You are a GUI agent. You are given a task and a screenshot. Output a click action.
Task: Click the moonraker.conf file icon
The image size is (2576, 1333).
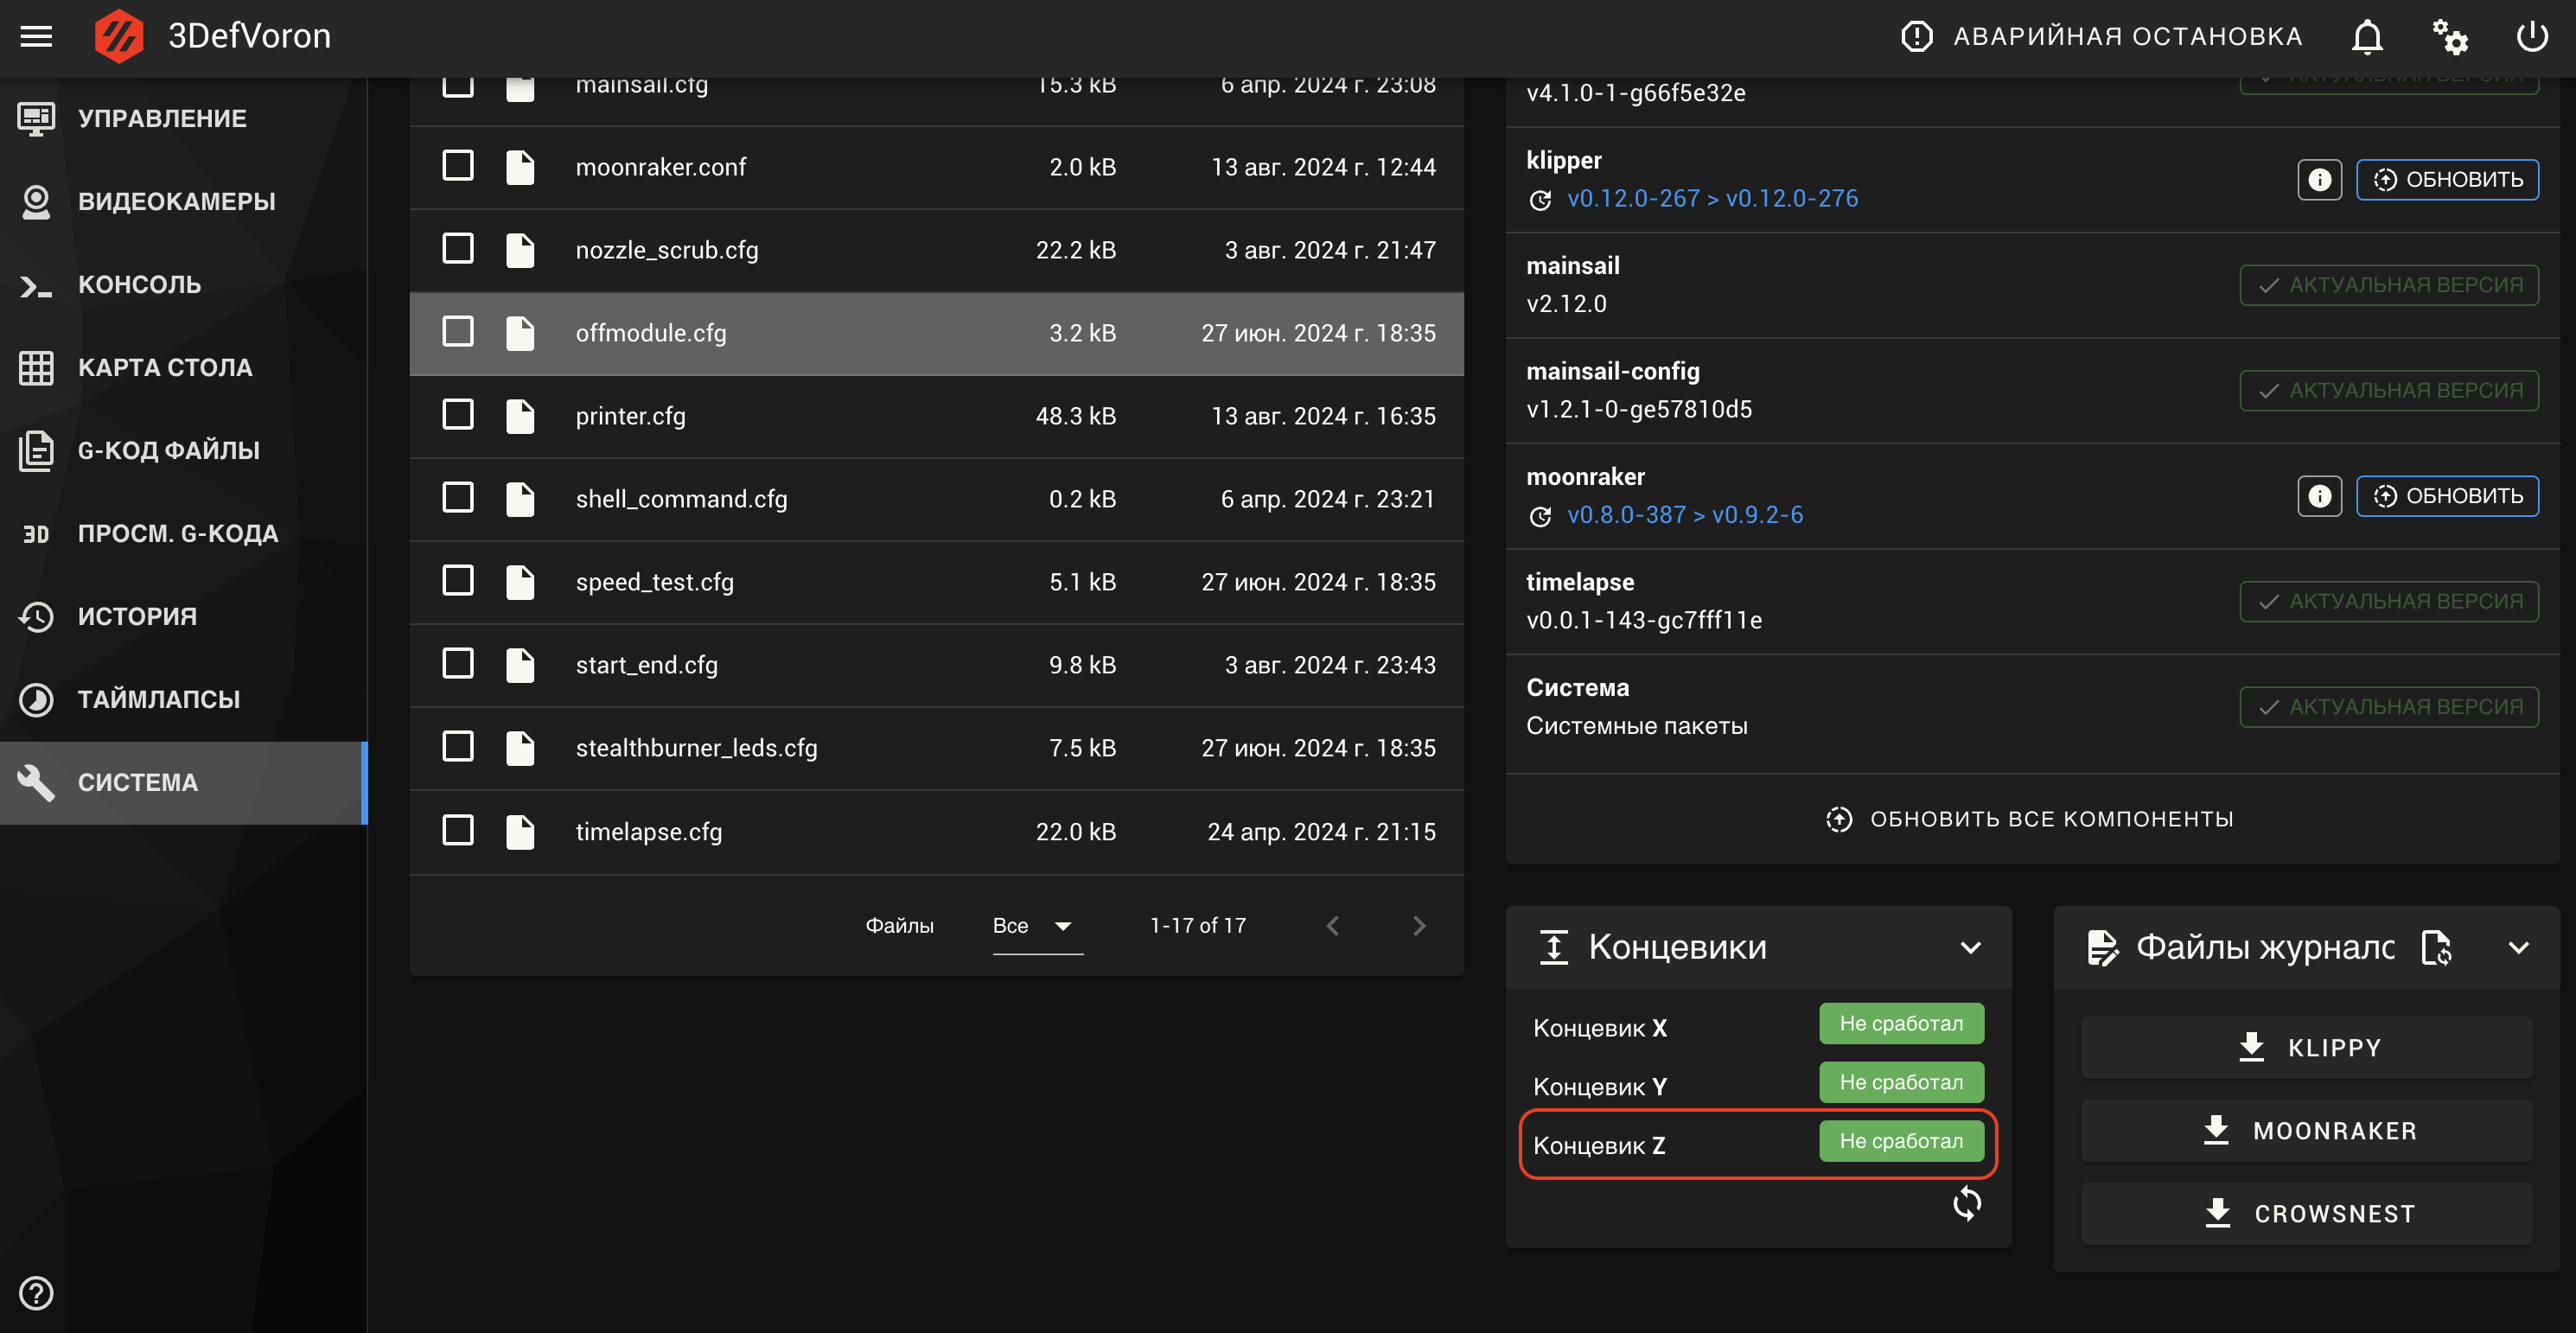pos(520,167)
